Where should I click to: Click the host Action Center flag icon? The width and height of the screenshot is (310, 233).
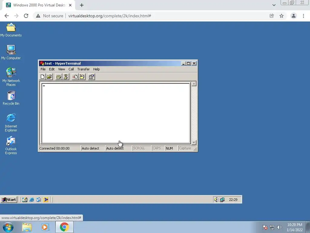coord(265,227)
